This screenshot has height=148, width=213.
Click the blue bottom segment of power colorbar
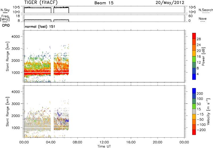coord(194,77)
